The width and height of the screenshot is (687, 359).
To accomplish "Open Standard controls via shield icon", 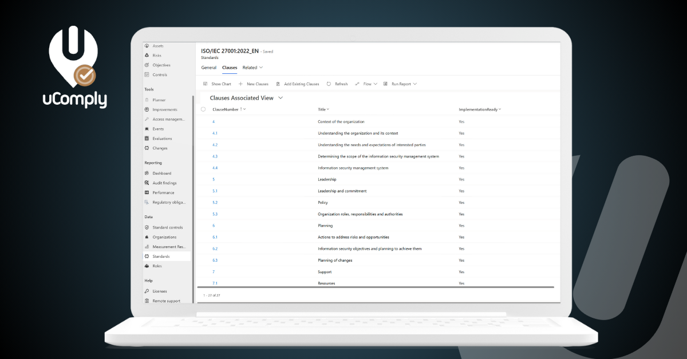I will 147,227.
